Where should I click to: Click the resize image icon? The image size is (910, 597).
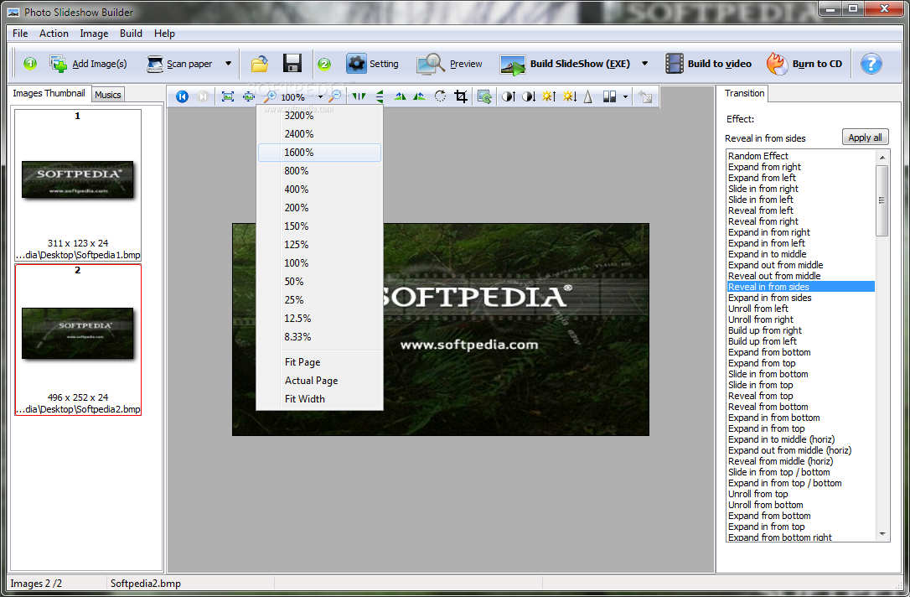point(484,96)
